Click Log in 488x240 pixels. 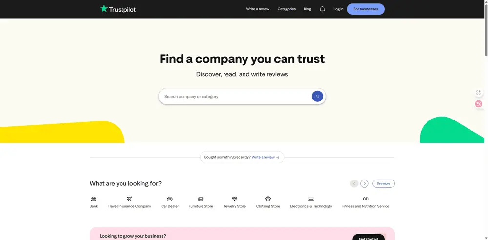coord(338,9)
